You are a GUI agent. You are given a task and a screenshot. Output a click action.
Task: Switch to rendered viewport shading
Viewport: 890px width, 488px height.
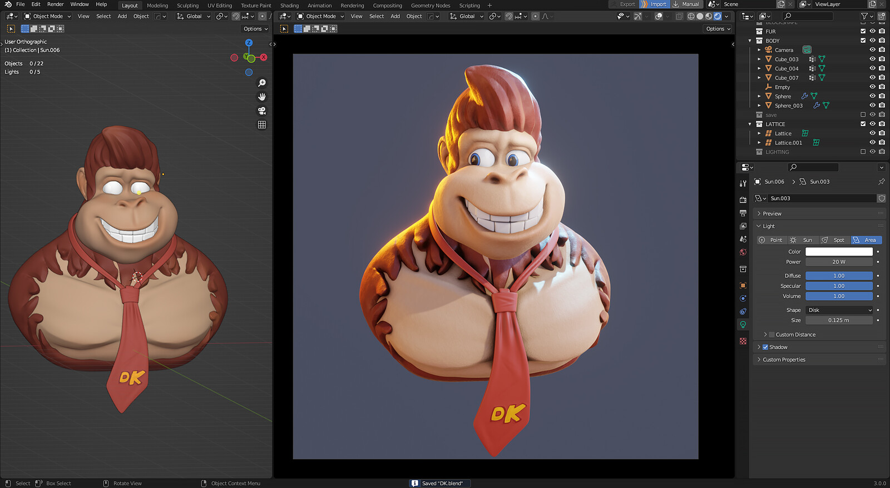(x=718, y=16)
